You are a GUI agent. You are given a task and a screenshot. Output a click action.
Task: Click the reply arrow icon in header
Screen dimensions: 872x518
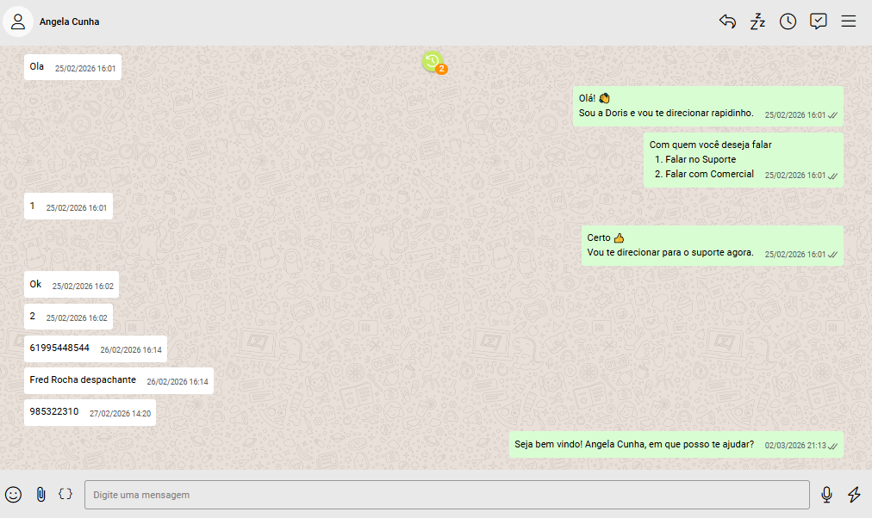tap(727, 22)
